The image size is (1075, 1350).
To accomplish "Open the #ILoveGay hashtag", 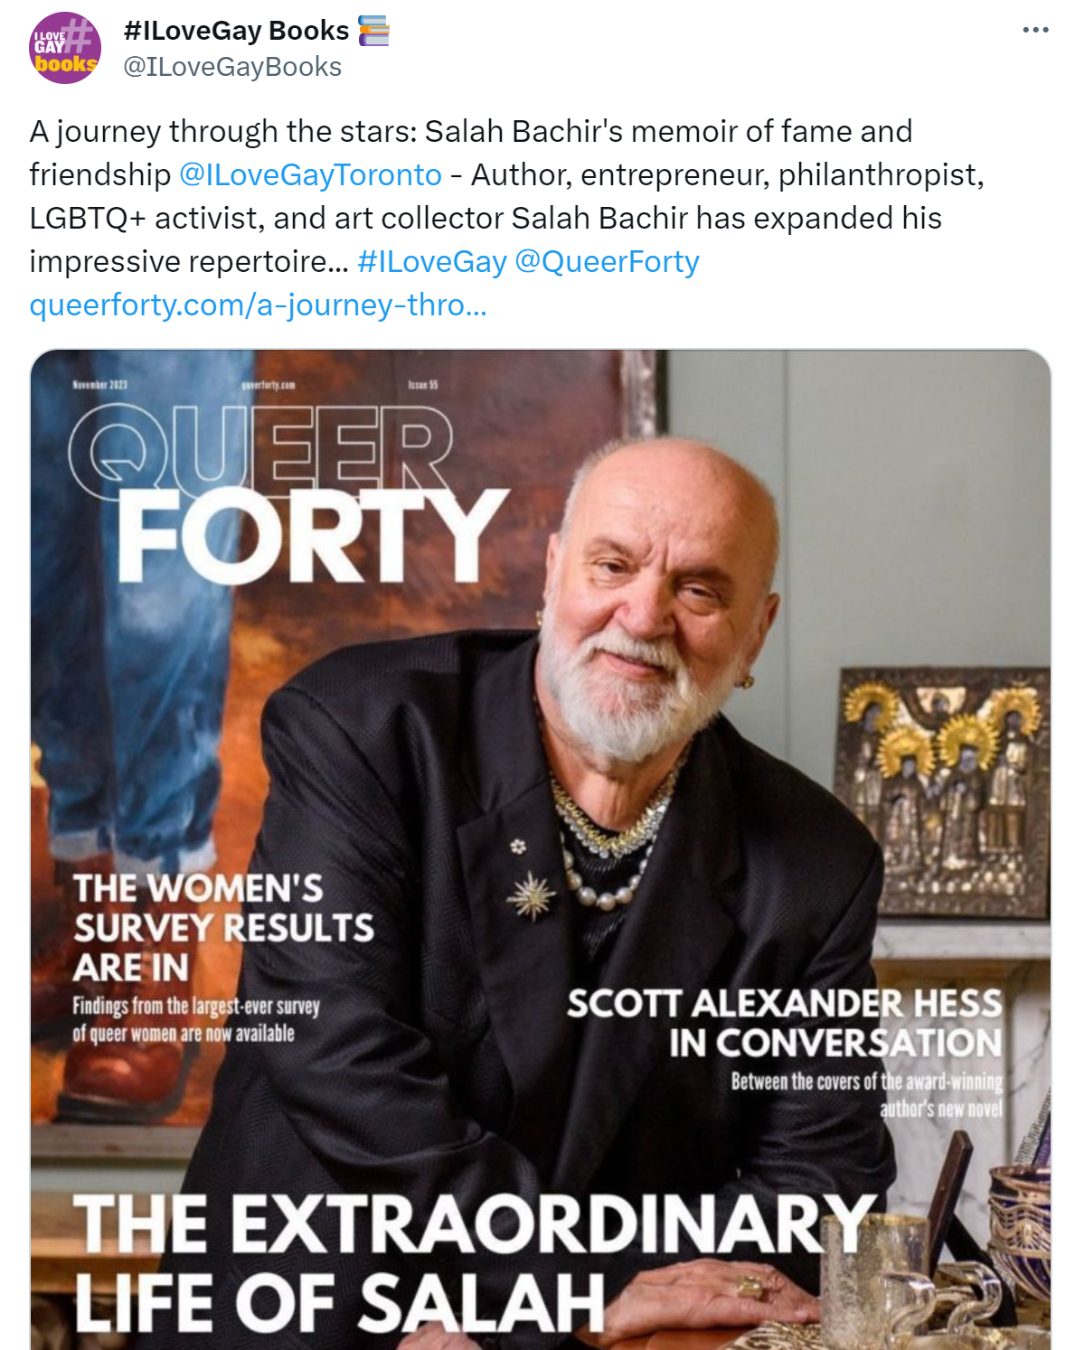I will click(x=432, y=261).
